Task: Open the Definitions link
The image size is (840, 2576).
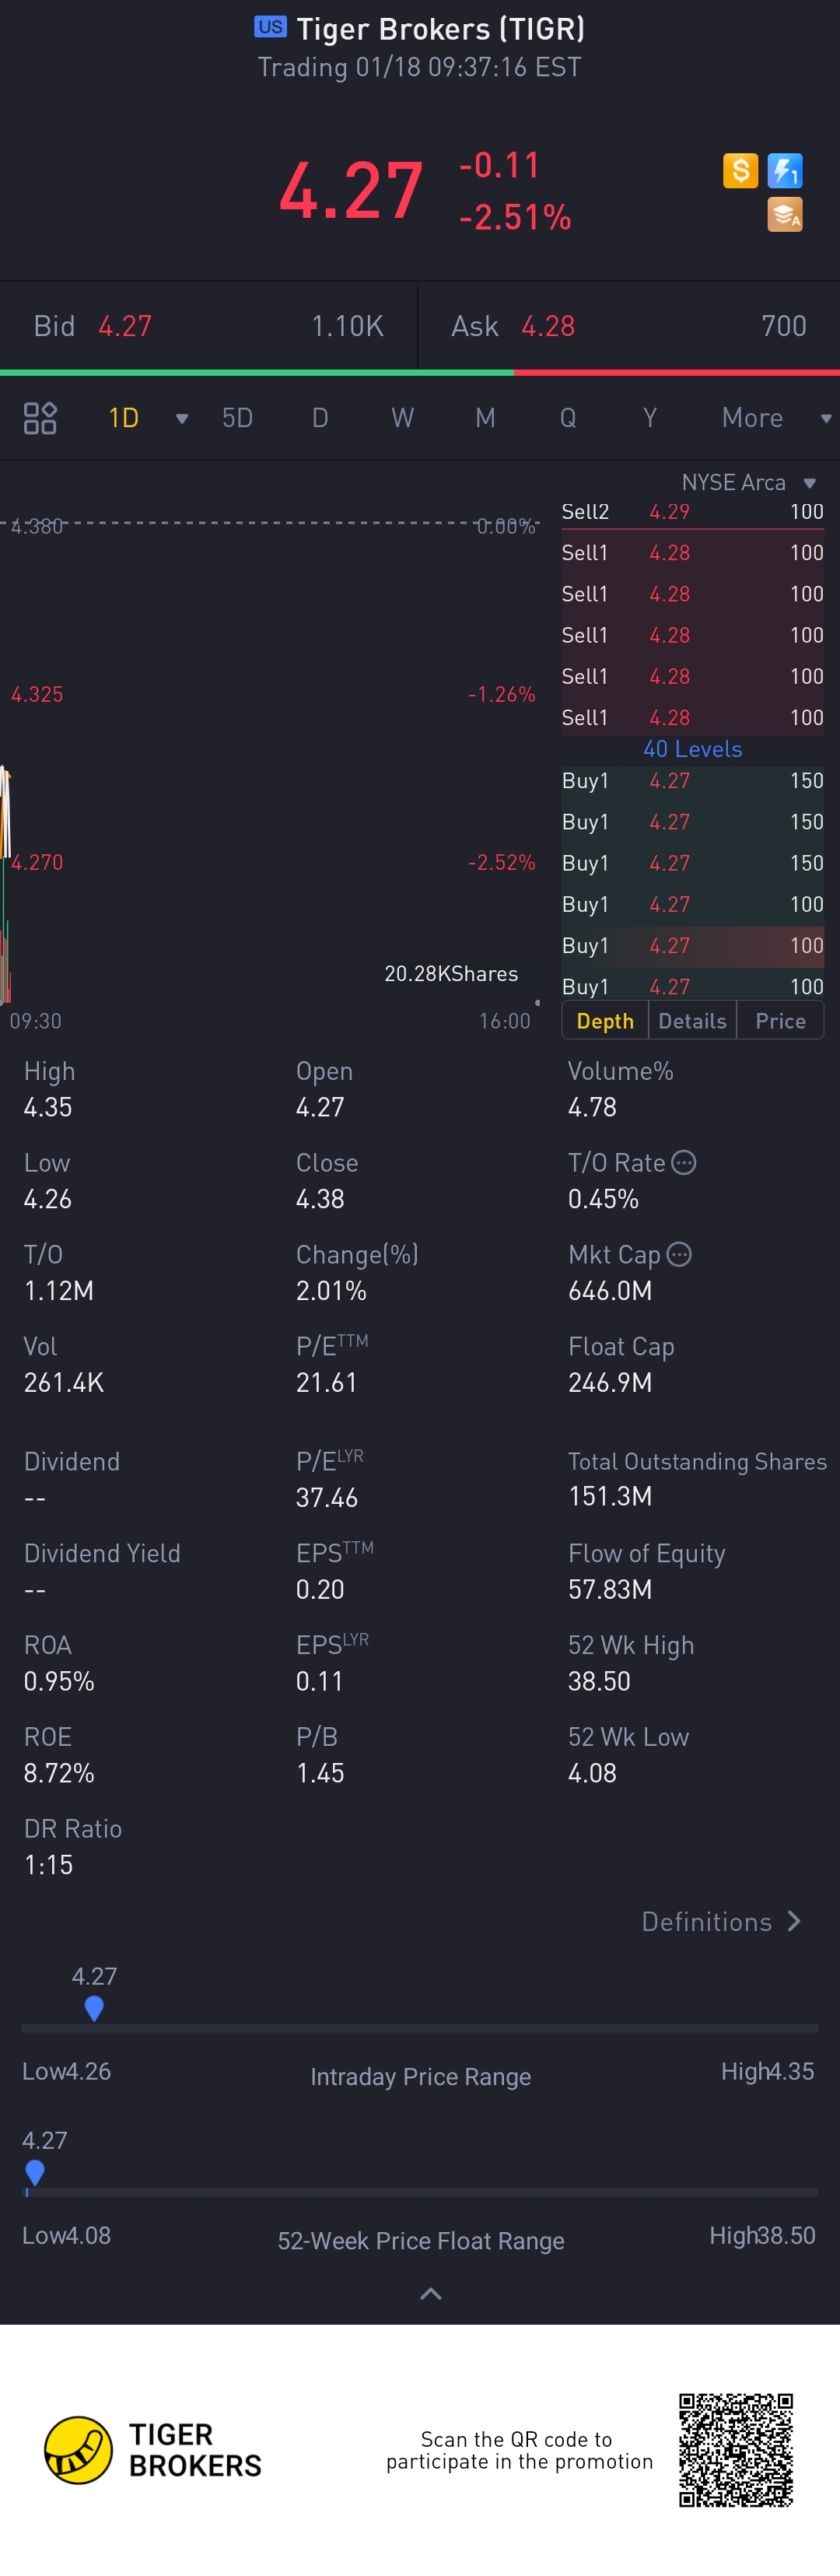Action: click(720, 1921)
